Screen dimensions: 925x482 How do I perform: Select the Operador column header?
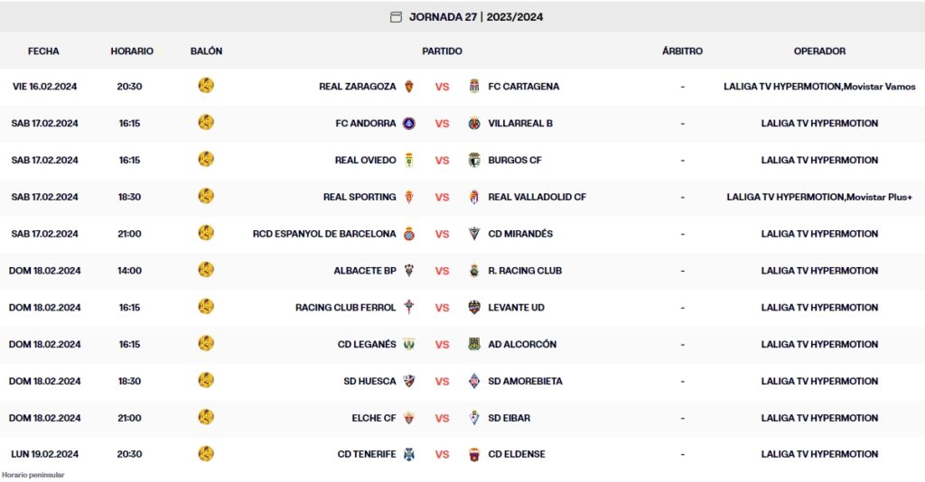tap(819, 51)
